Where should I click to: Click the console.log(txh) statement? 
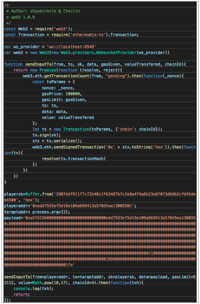tap(33, 289)
